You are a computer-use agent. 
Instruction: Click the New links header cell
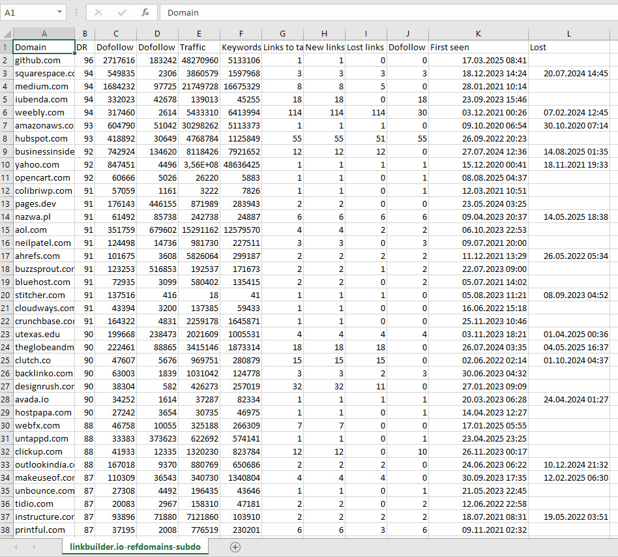pyautogui.click(x=325, y=47)
